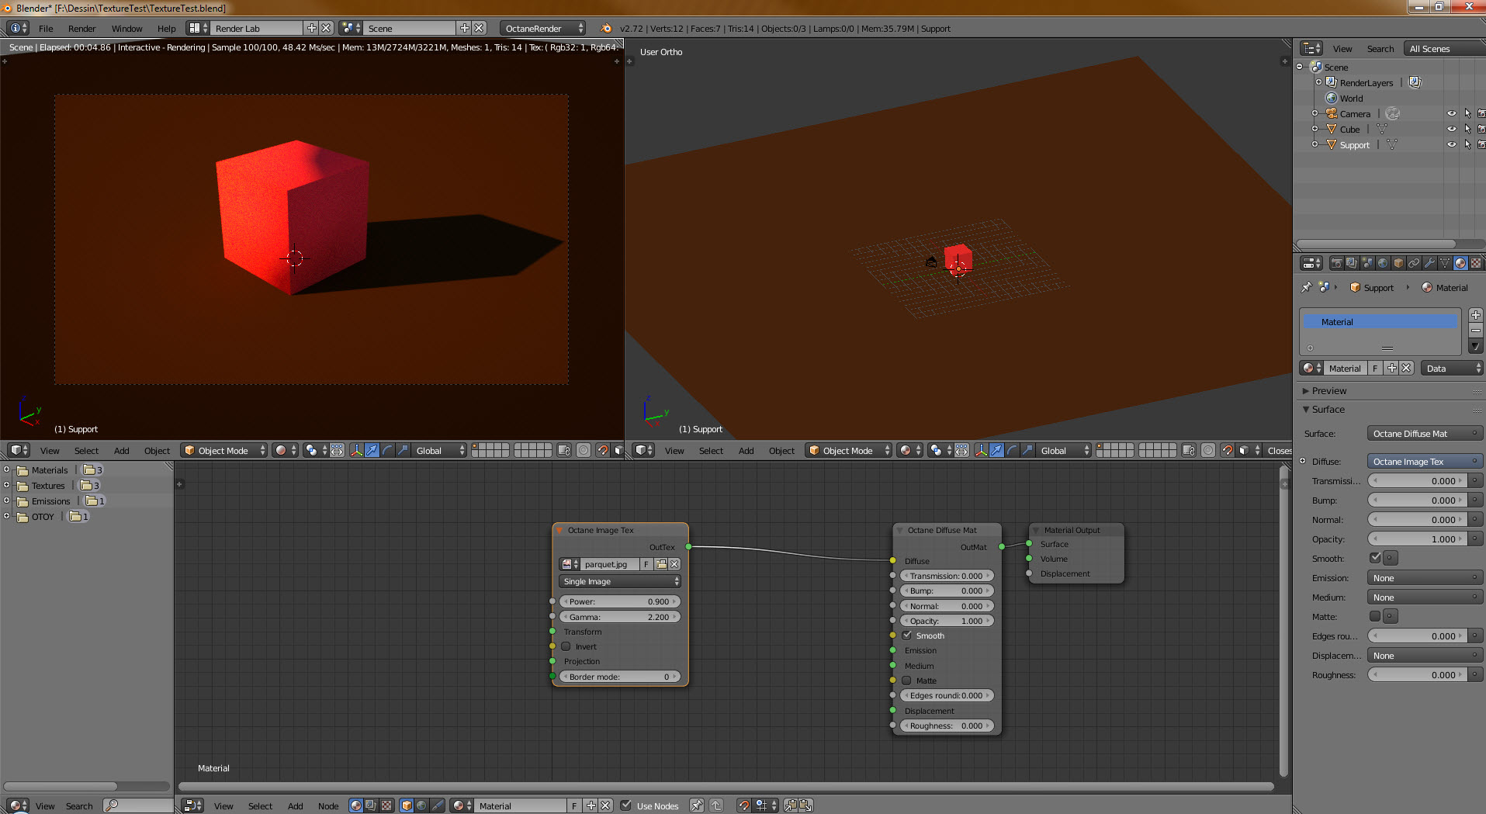Toggle Matte checkbox in Surface panel
This screenshot has height=814, width=1486.
(1375, 616)
